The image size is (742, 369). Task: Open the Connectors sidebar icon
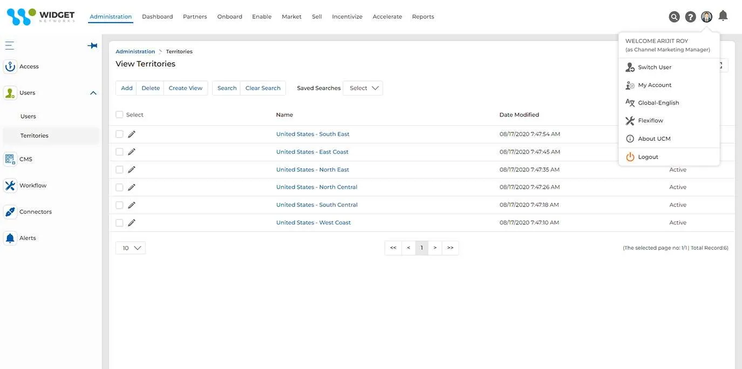point(10,212)
